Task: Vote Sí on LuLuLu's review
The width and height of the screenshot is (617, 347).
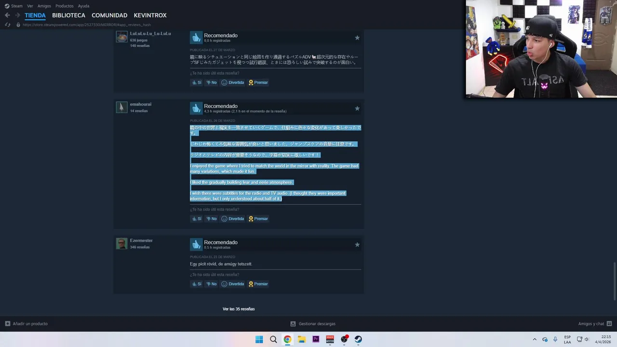Action: tap(197, 82)
